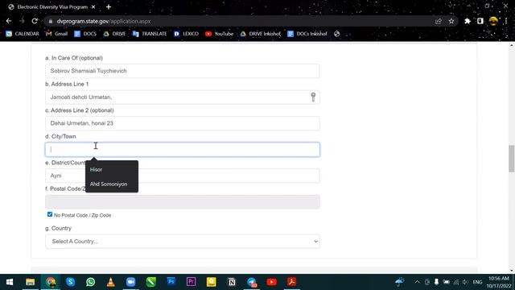
Task: Open the DOCs Inkishof bookmark
Action: pyautogui.click(x=307, y=34)
